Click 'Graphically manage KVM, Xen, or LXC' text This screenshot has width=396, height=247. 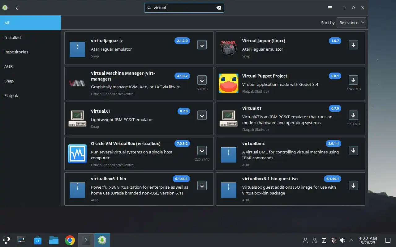(135, 87)
